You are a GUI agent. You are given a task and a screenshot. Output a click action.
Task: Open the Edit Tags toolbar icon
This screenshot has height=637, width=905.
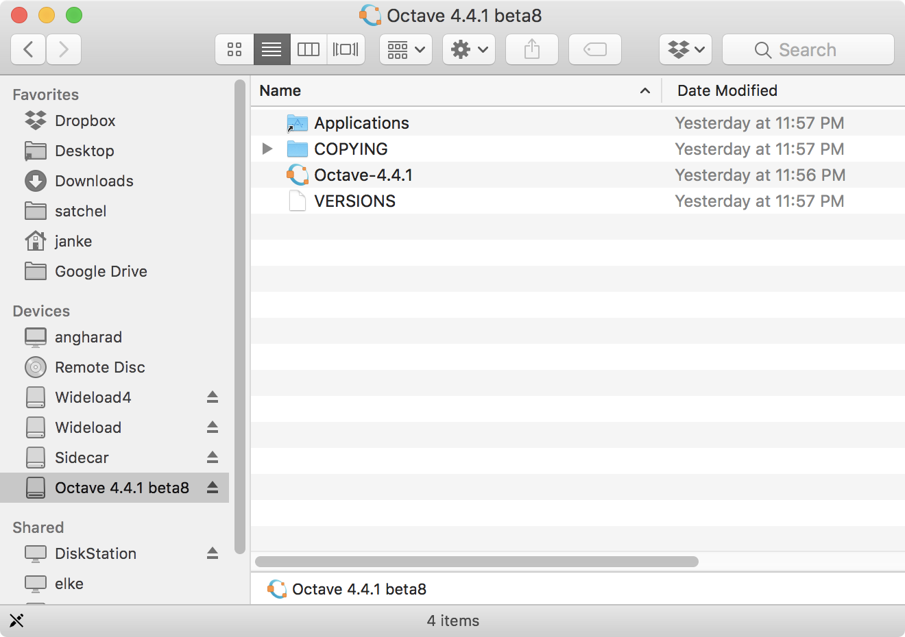coord(594,49)
